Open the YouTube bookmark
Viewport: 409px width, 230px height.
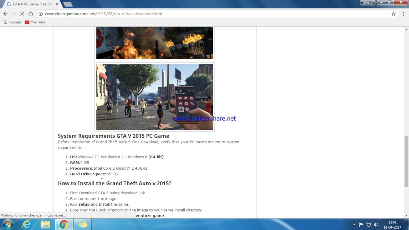click(35, 22)
